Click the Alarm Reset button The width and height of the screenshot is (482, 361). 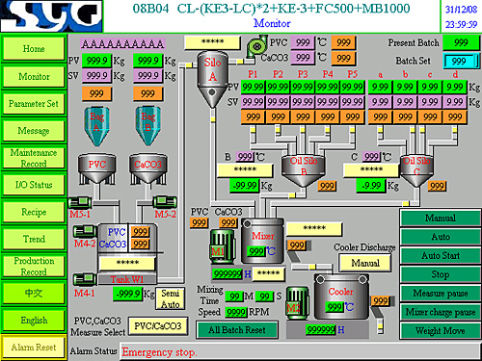pos(34,348)
